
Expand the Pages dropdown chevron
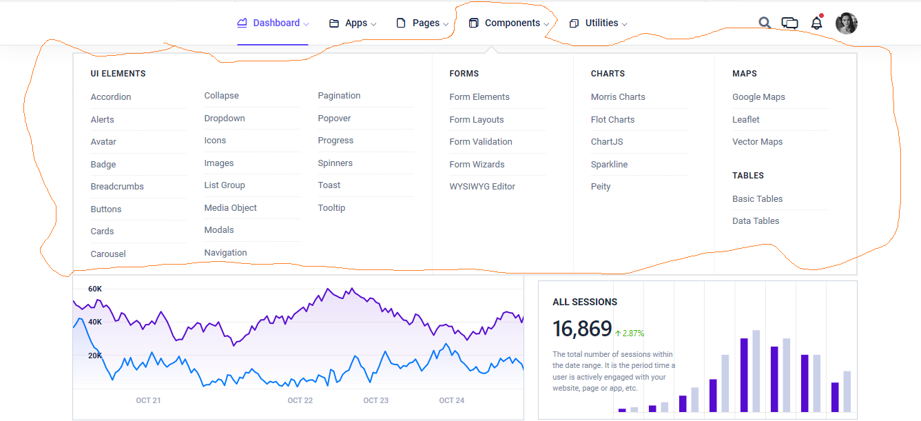tap(446, 24)
